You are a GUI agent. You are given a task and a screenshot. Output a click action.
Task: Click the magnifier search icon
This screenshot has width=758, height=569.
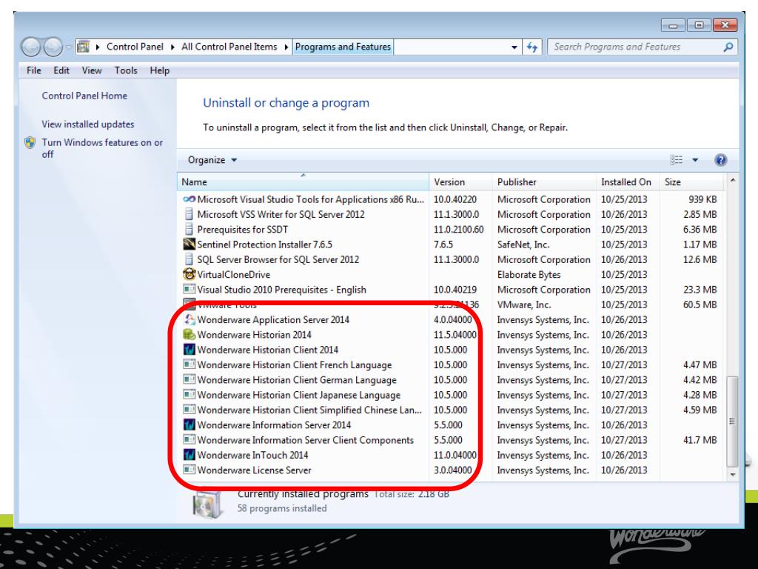pyautogui.click(x=728, y=47)
